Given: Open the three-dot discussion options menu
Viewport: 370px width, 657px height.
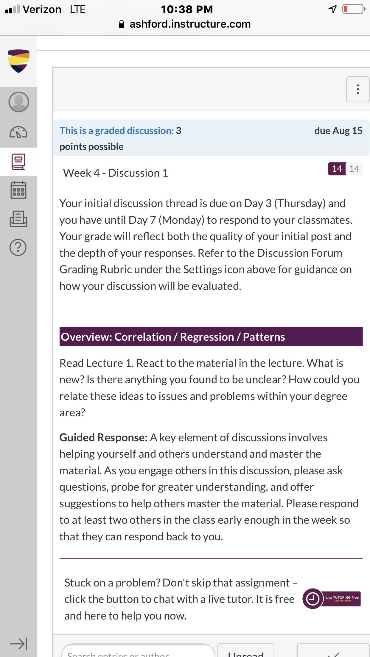Looking at the screenshot, I should click(358, 89).
